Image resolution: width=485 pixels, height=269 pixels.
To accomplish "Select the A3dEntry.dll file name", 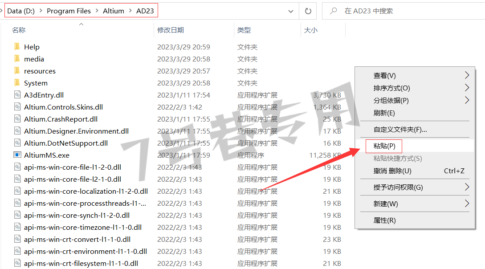I will [x=44, y=95].
